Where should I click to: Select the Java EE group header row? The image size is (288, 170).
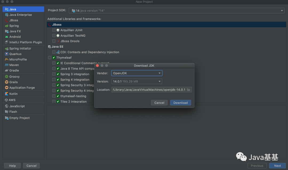[167, 47]
